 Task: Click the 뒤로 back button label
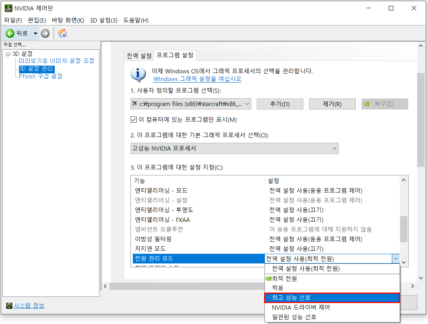click(22, 33)
